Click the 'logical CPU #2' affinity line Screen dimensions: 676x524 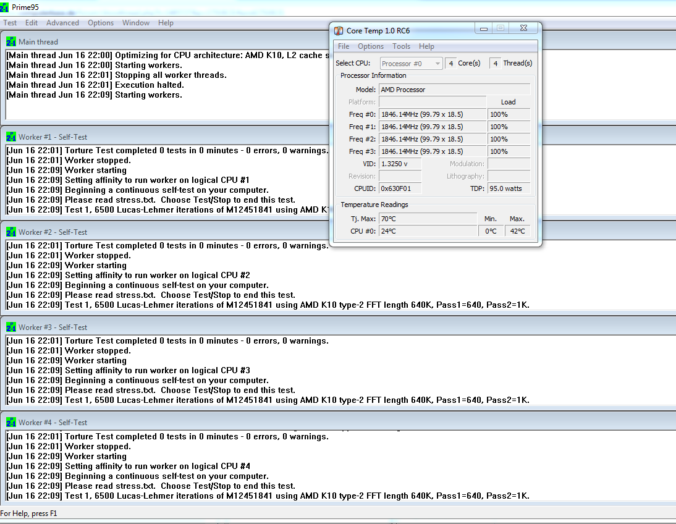tap(128, 275)
